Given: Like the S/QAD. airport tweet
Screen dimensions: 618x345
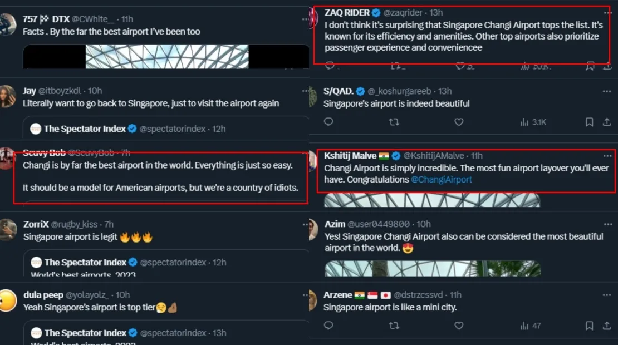Looking at the screenshot, I should click(x=459, y=122).
